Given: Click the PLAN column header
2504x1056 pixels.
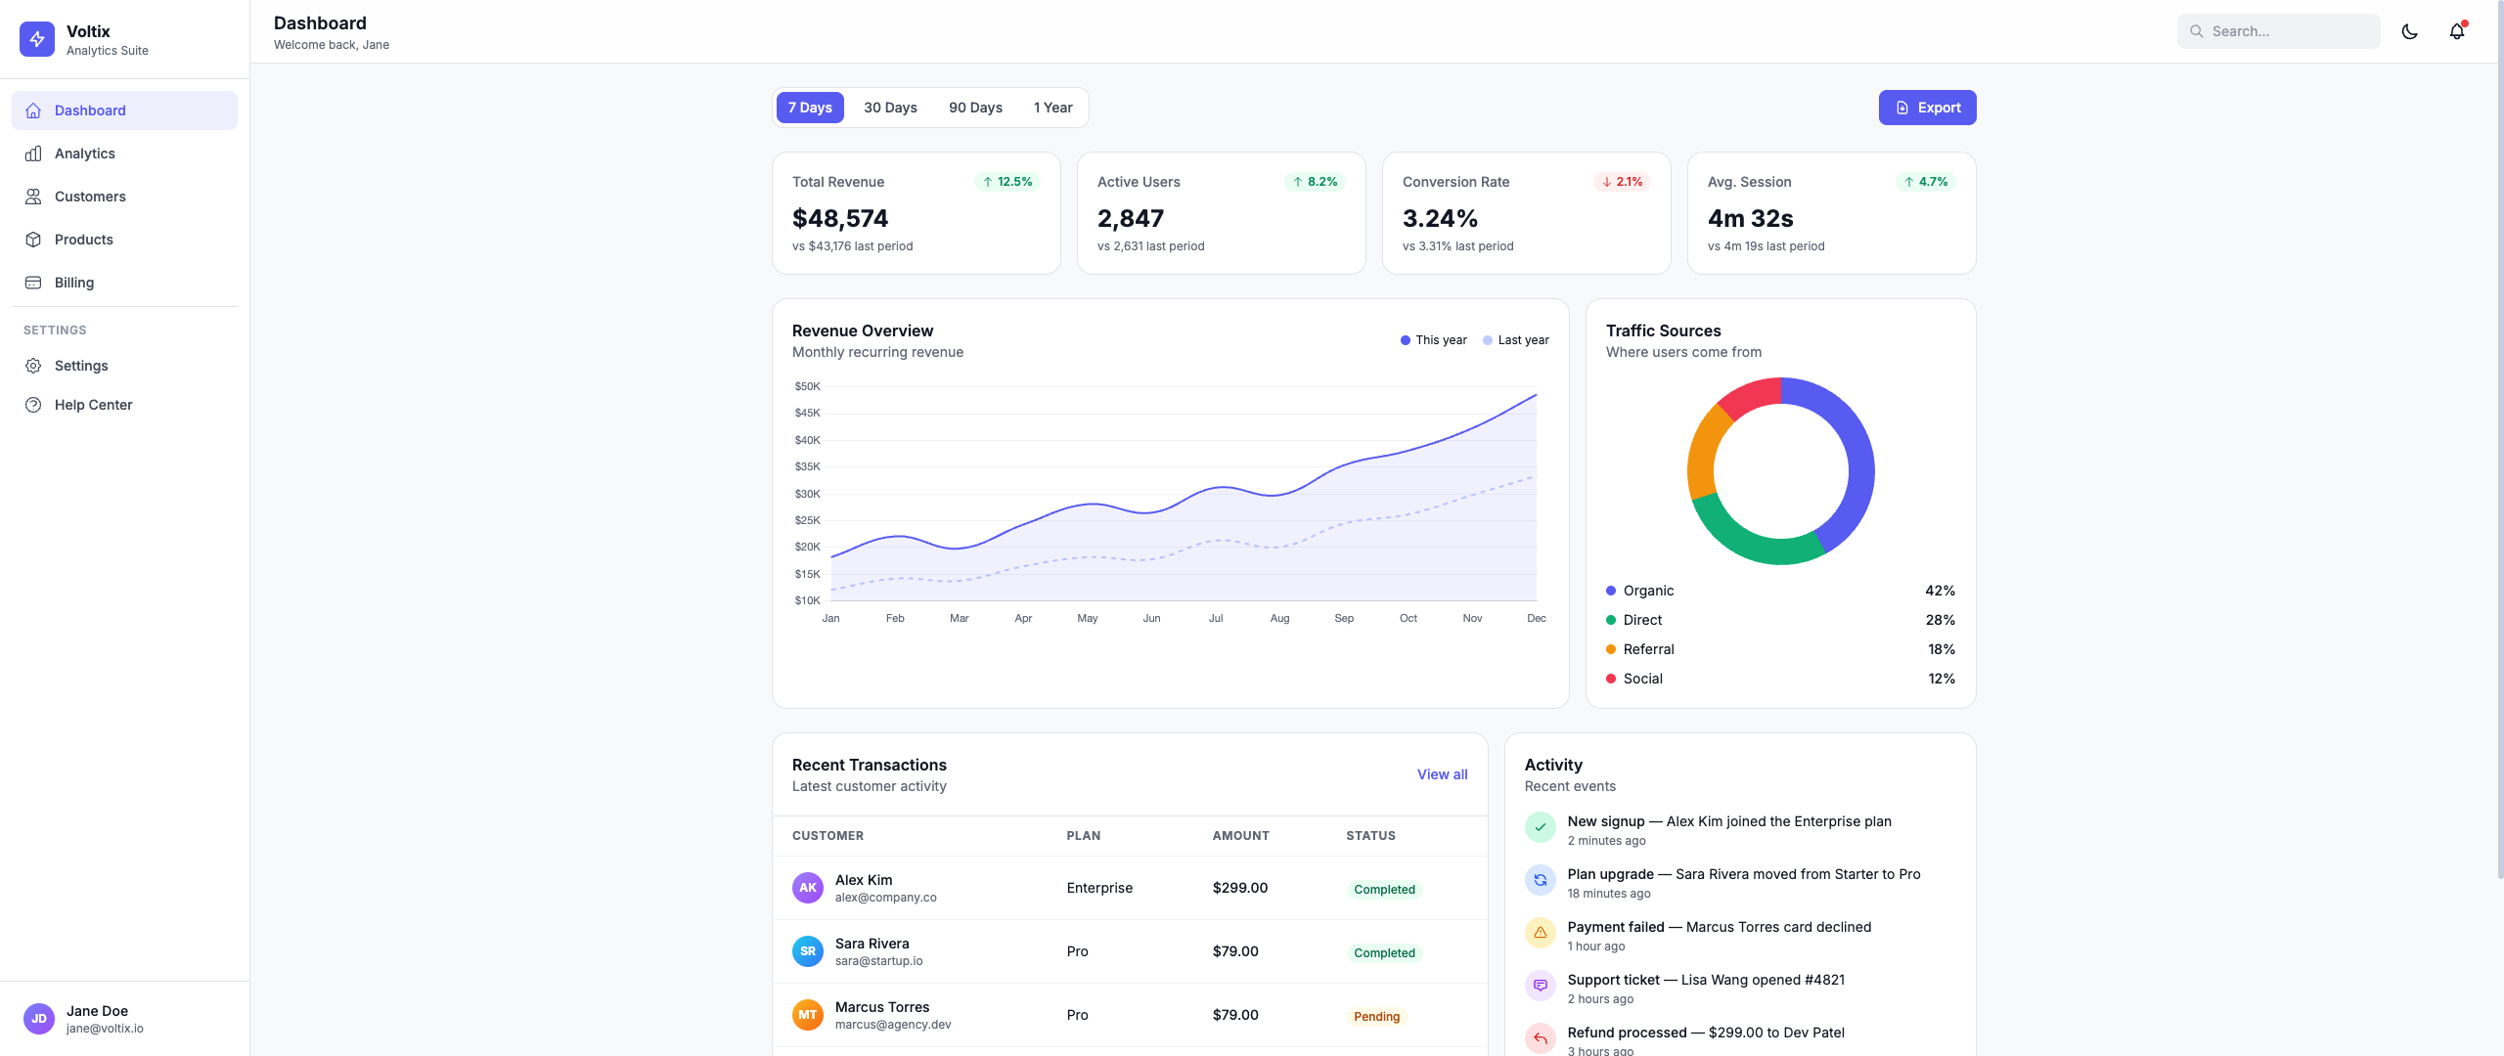Looking at the screenshot, I should (x=1084, y=836).
